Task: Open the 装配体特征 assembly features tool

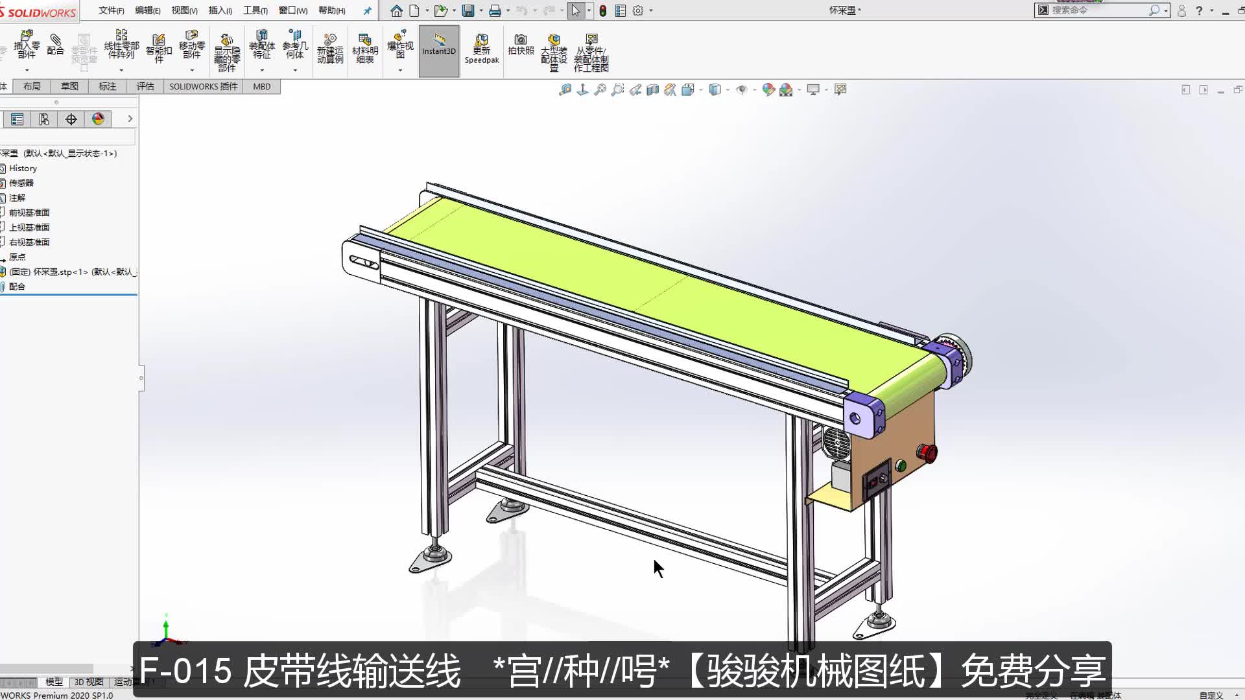Action: (x=262, y=45)
